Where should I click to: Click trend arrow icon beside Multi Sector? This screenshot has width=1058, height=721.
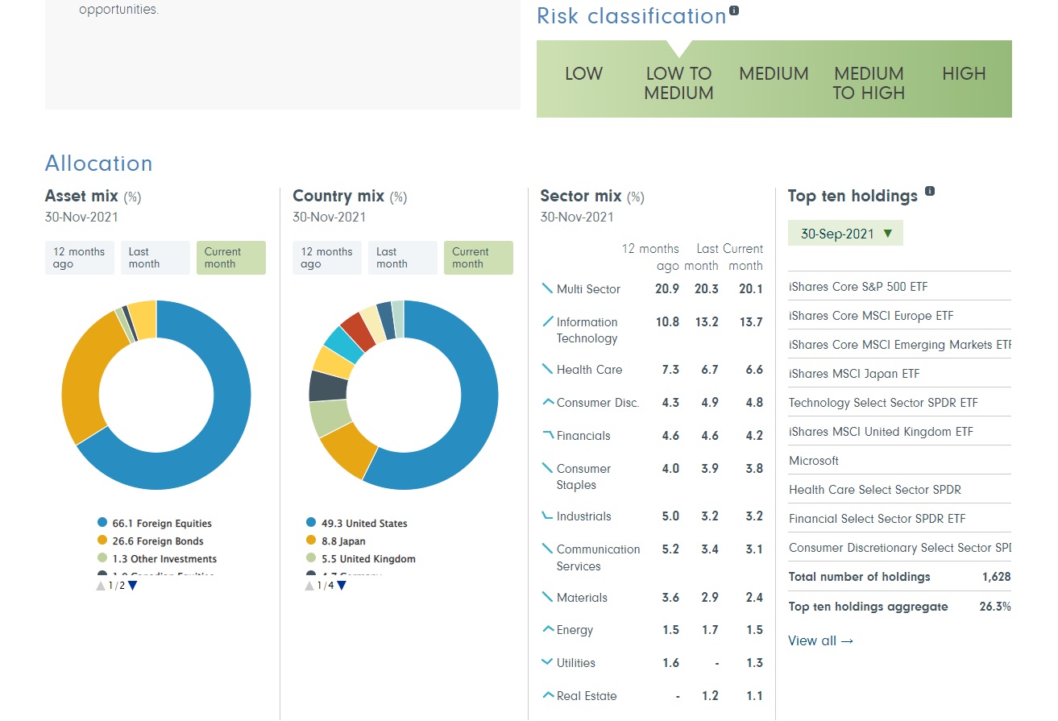(x=548, y=288)
